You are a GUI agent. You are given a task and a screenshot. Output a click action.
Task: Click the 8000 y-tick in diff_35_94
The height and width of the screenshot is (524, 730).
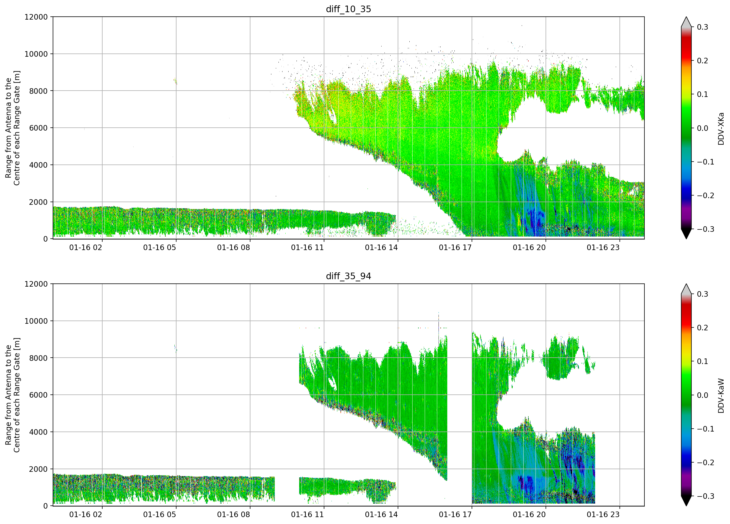(38, 358)
